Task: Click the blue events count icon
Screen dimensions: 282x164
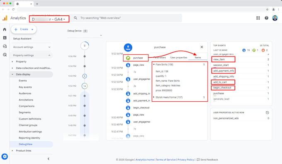Action: pyautogui.click(x=244, y=50)
